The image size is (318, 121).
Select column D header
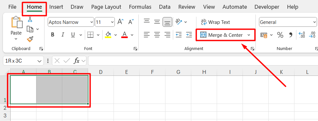101,72
